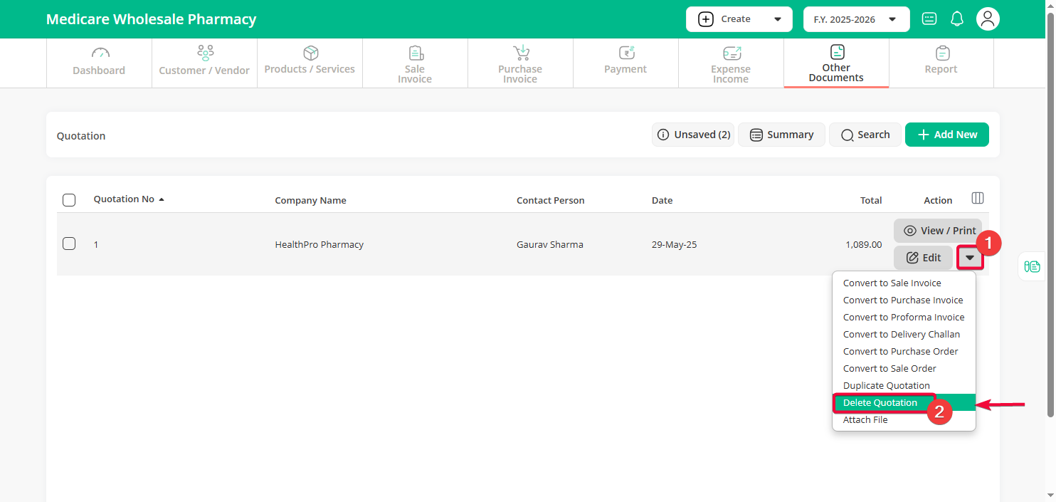Image resolution: width=1056 pixels, height=502 pixels.
Task: Open the F.Y. 2025-2026 year dropdown
Action: 857,19
